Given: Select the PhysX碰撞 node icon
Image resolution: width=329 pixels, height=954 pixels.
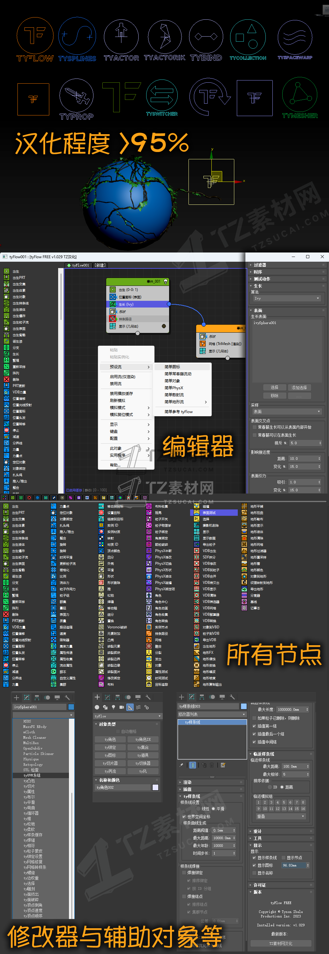Looking at the screenshot, I should (149, 583).
